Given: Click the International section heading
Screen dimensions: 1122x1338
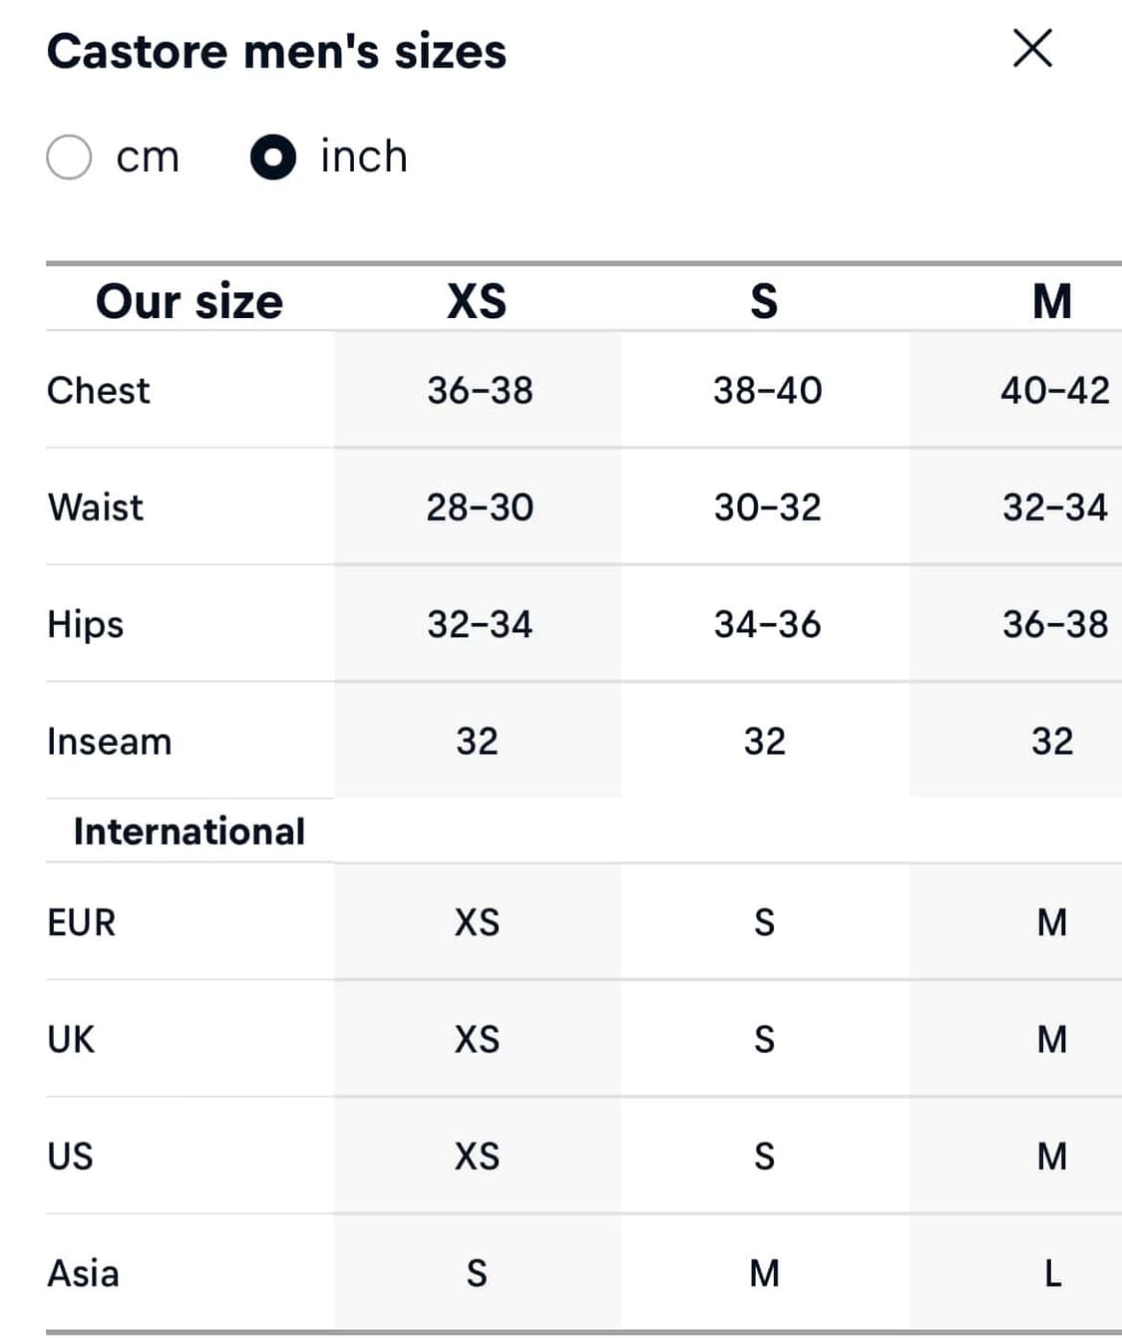Looking at the screenshot, I should click(189, 832).
